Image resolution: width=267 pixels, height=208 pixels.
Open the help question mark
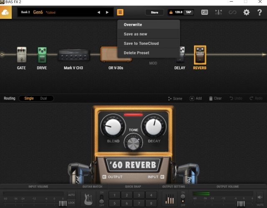(259, 12)
